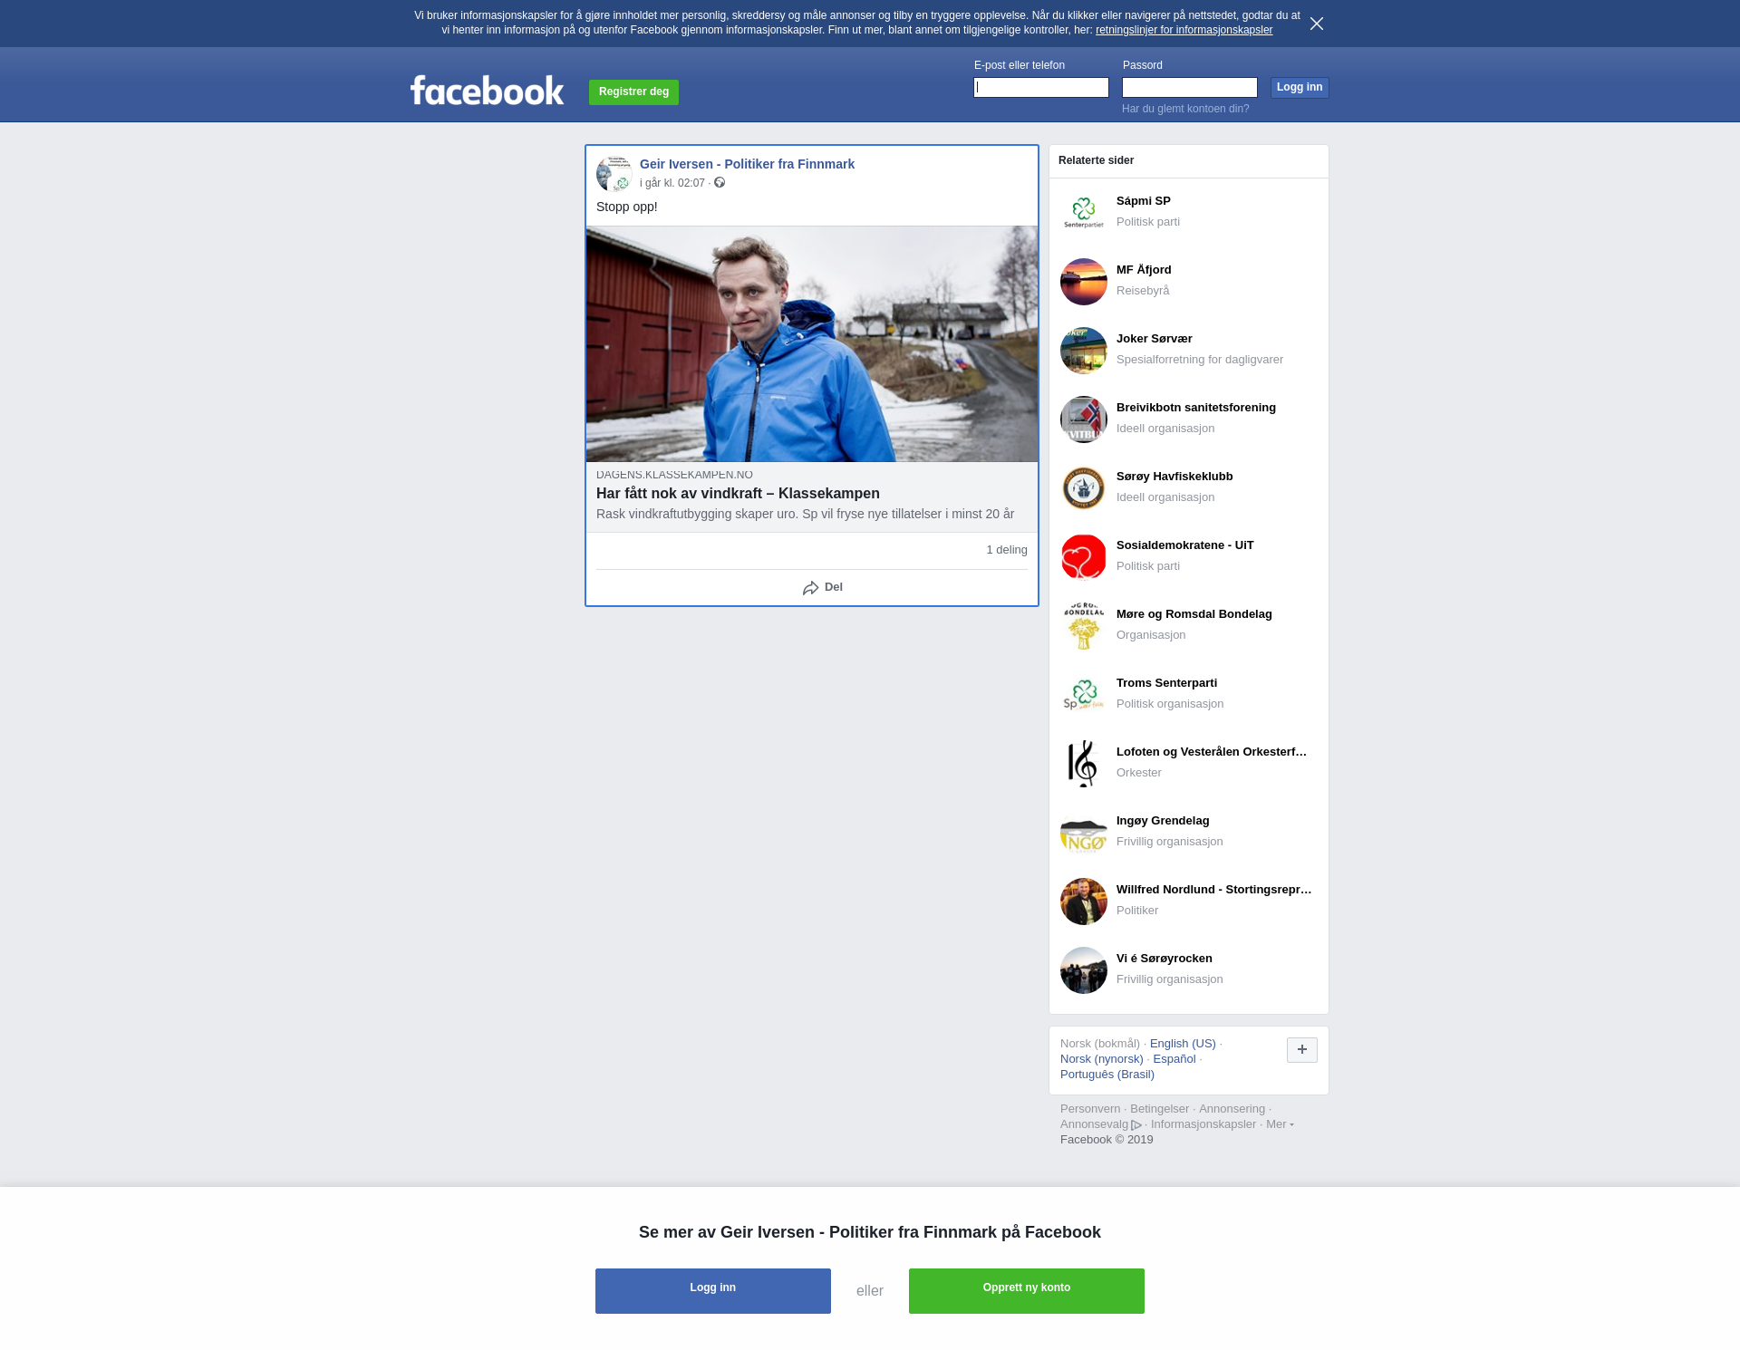Switch language to English (US)
Image resolution: width=1740 pixels, height=1350 pixels.
pyautogui.click(x=1183, y=1044)
